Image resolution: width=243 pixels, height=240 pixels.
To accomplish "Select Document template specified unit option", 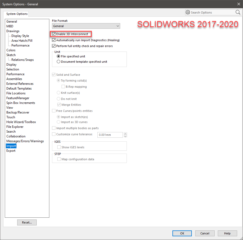I will pos(58,62).
